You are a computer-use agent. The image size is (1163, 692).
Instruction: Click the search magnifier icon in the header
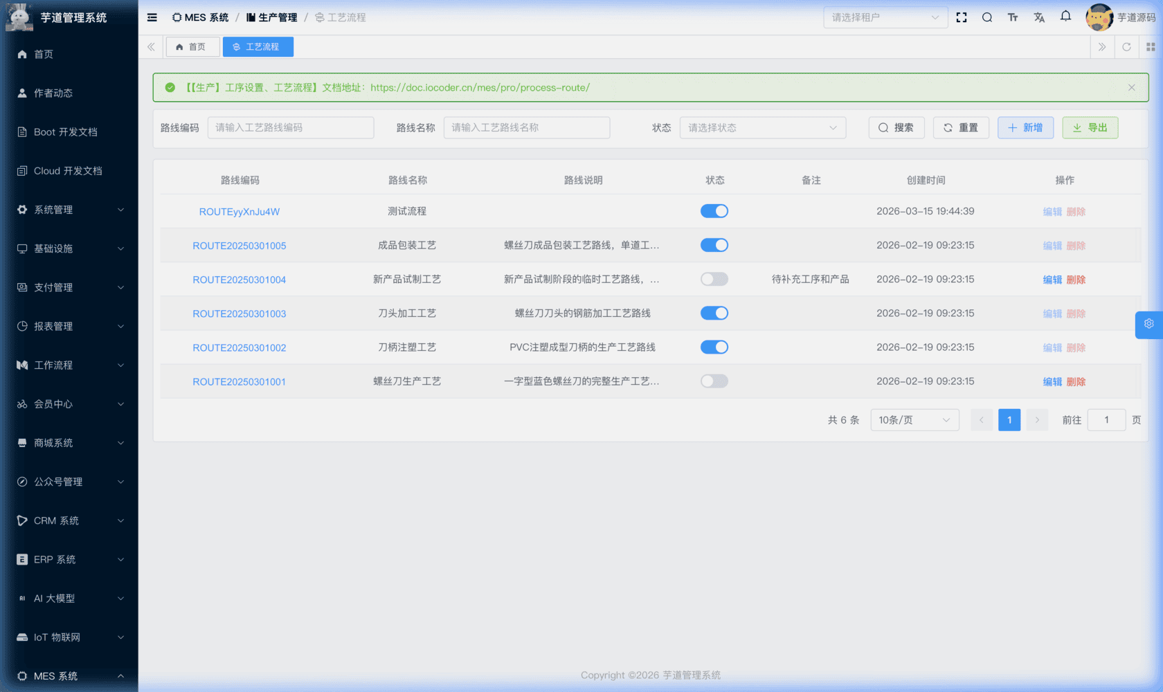pos(987,17)
